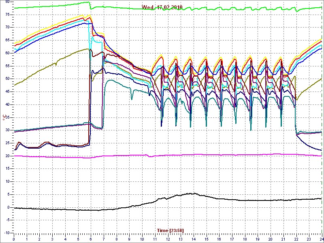The height and width of the screenshot is (243, 324).
Task: Click the °C unit label on the vertical axis
Action: coord(4,117)
